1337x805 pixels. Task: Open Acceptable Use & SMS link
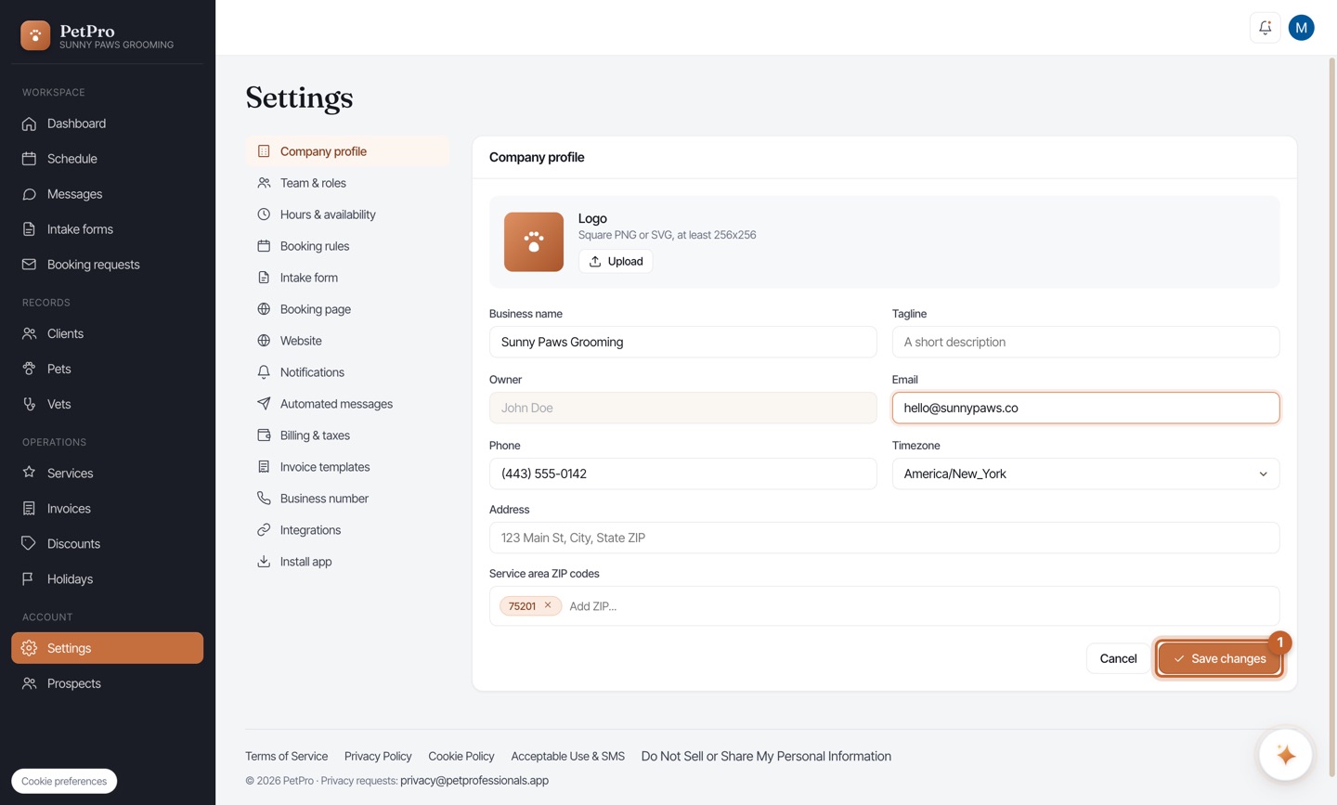(x=567, y=756)
